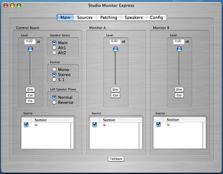The width and height of the screenshot is (223, 174).
Task: Zoom the window with the green button
Action: [19, 6]
